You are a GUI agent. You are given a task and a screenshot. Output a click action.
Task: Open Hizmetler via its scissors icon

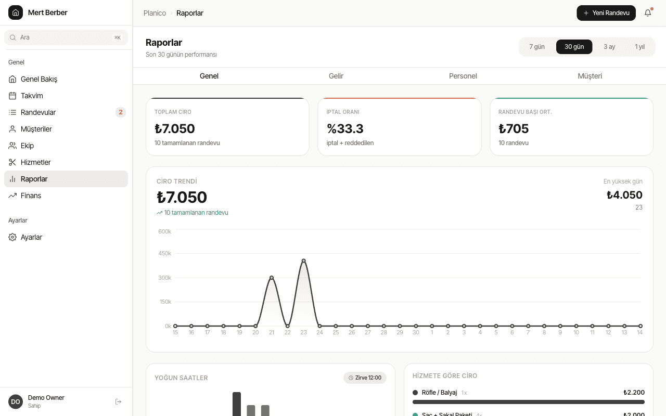tap(12, 162)
